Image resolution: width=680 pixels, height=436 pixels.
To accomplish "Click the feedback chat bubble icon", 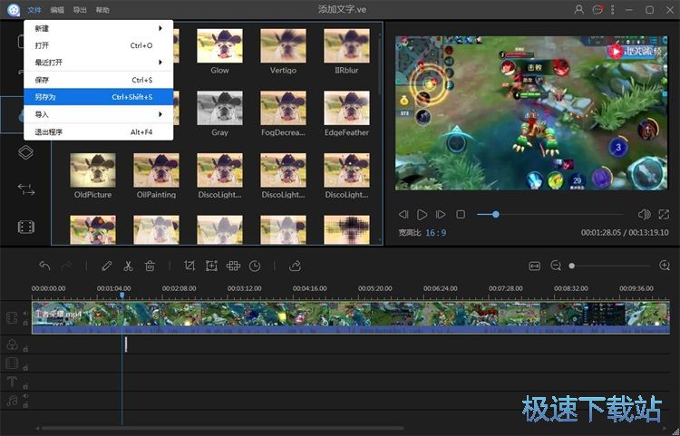I will tap(597, 10).
